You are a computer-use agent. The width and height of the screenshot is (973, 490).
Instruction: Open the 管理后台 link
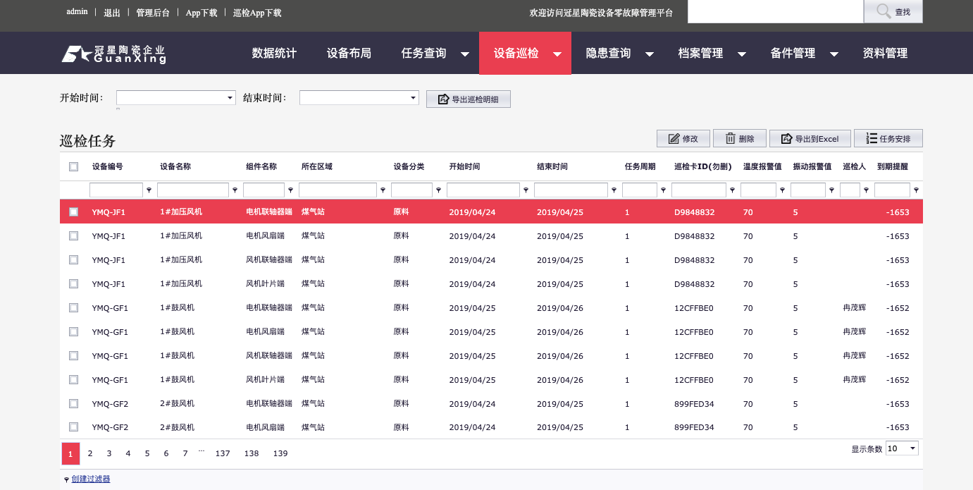[153, 13]
